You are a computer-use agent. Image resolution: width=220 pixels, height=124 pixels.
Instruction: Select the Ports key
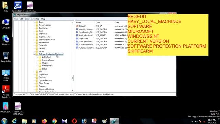(41, 22)
